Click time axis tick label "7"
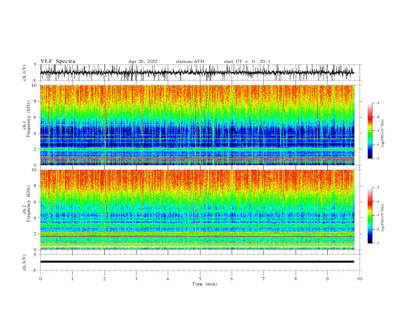The width and height of the screenshot is (405, 313). coord(264,279)
